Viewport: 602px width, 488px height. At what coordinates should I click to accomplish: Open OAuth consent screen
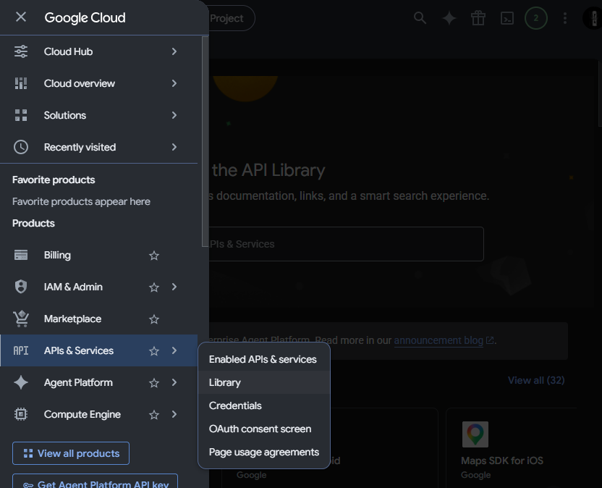click(264, 429)
